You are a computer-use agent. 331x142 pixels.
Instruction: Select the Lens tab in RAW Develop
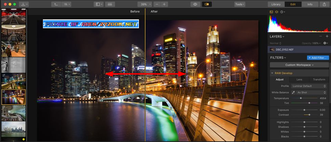pyautogui.click(x=299, y=79)
